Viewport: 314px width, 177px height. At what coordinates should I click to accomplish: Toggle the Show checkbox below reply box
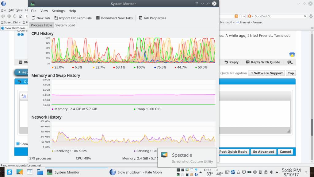18,144
